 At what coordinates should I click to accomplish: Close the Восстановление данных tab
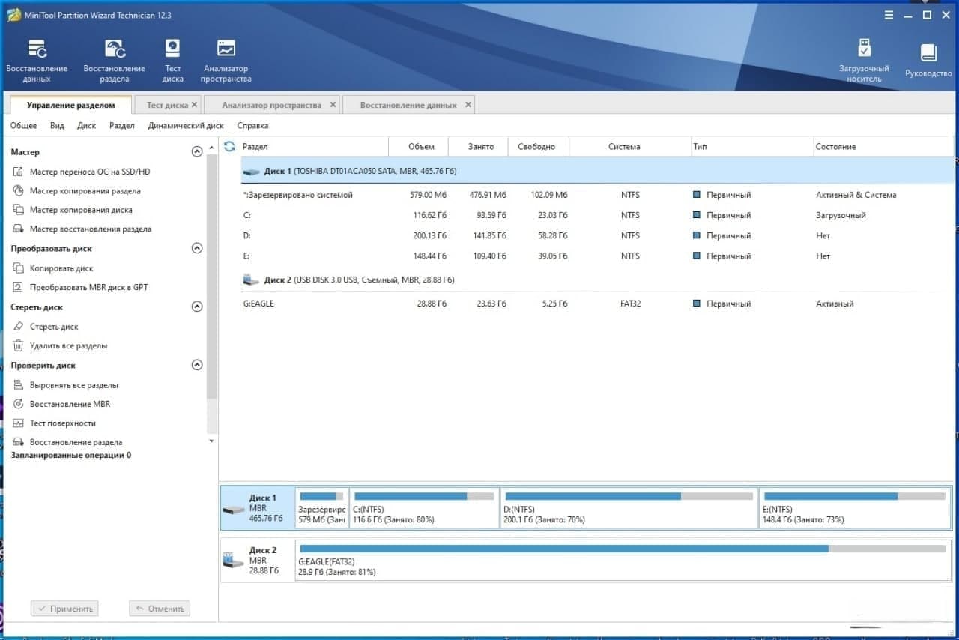point(468,105)
